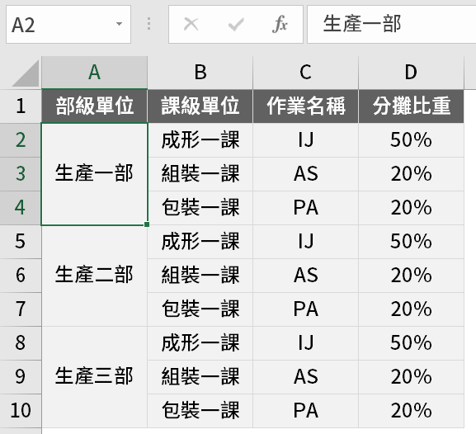This screenshot has height=434, width=476.
Task: Click header cell 分攤比重
Action: [x=411, y=106]
